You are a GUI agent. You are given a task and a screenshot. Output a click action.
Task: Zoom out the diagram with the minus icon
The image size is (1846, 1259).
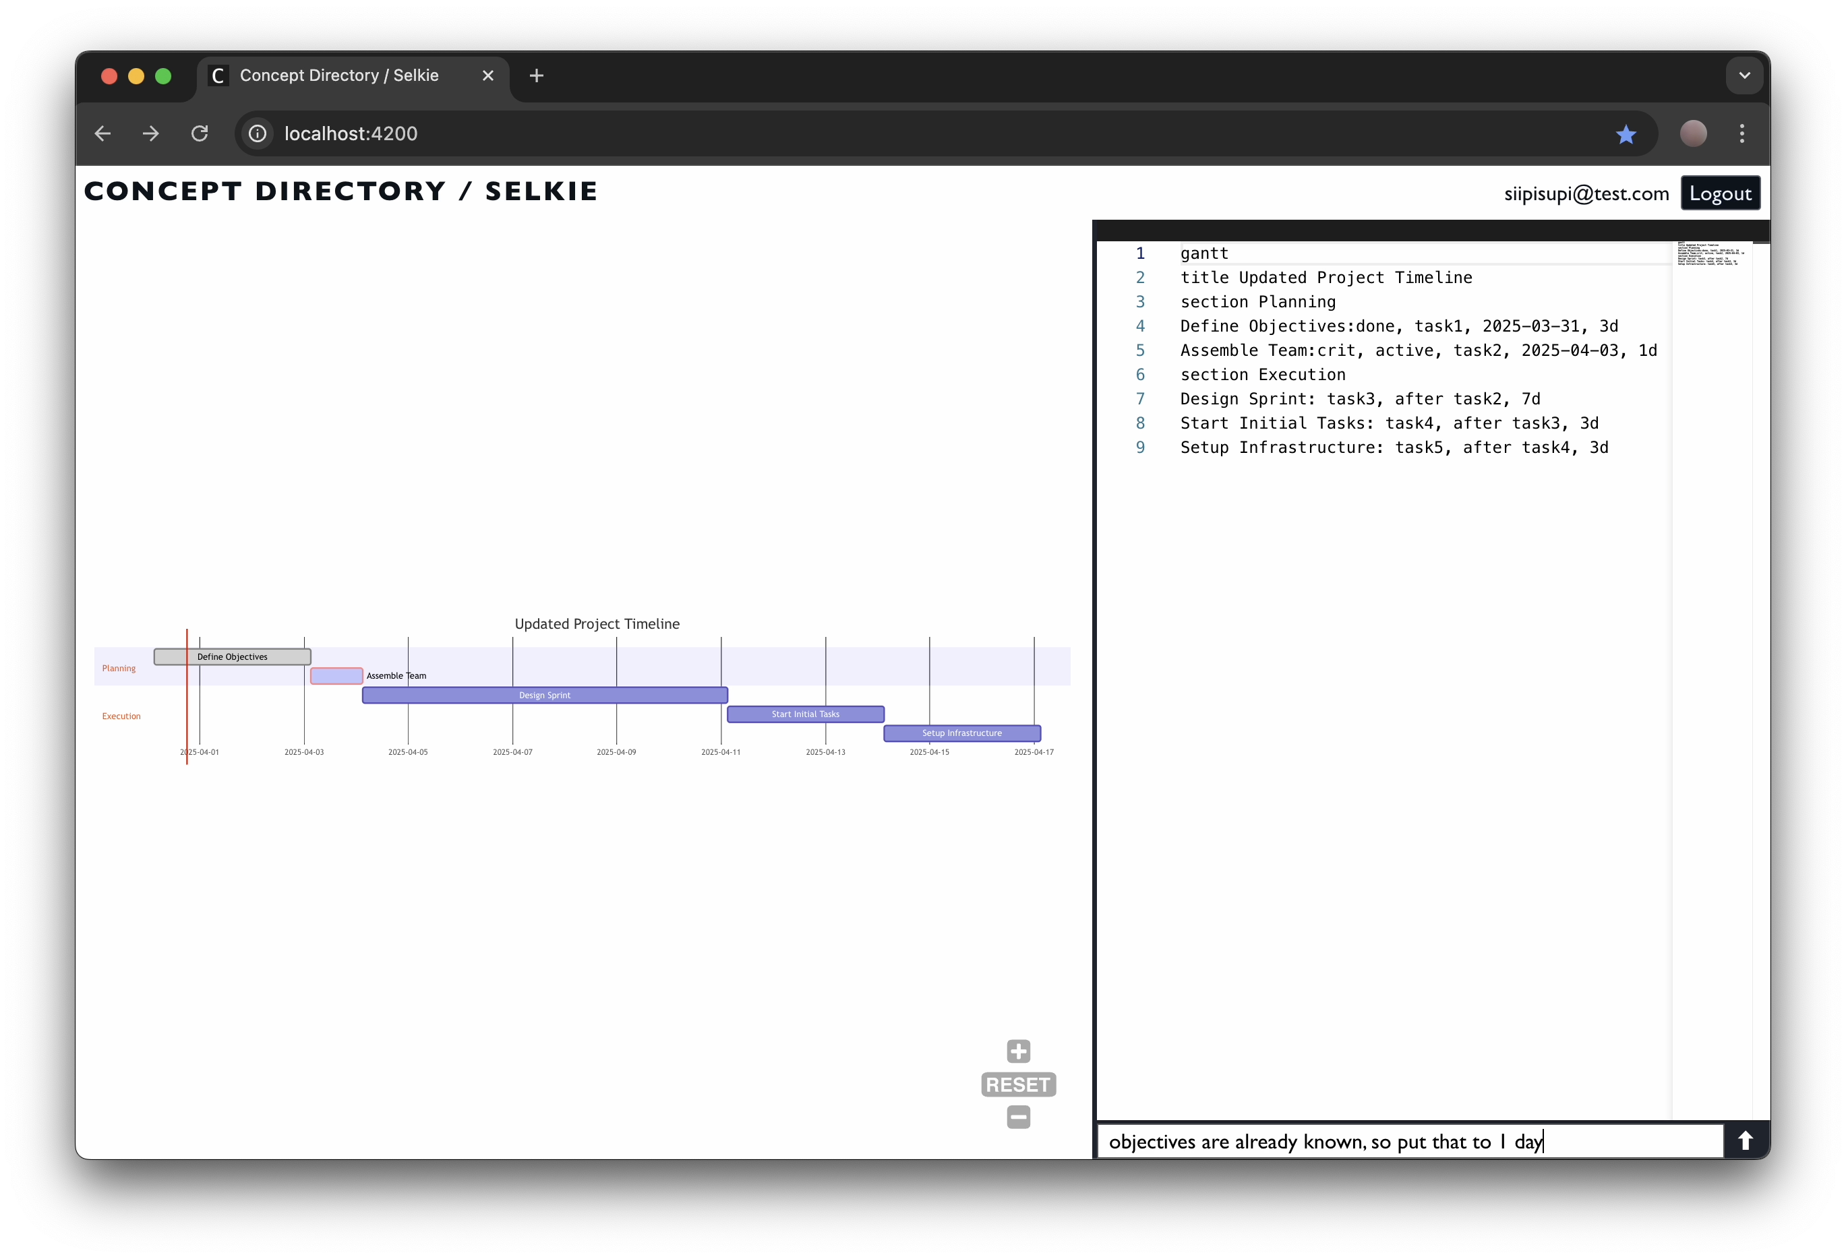tap(1018, 1117)
